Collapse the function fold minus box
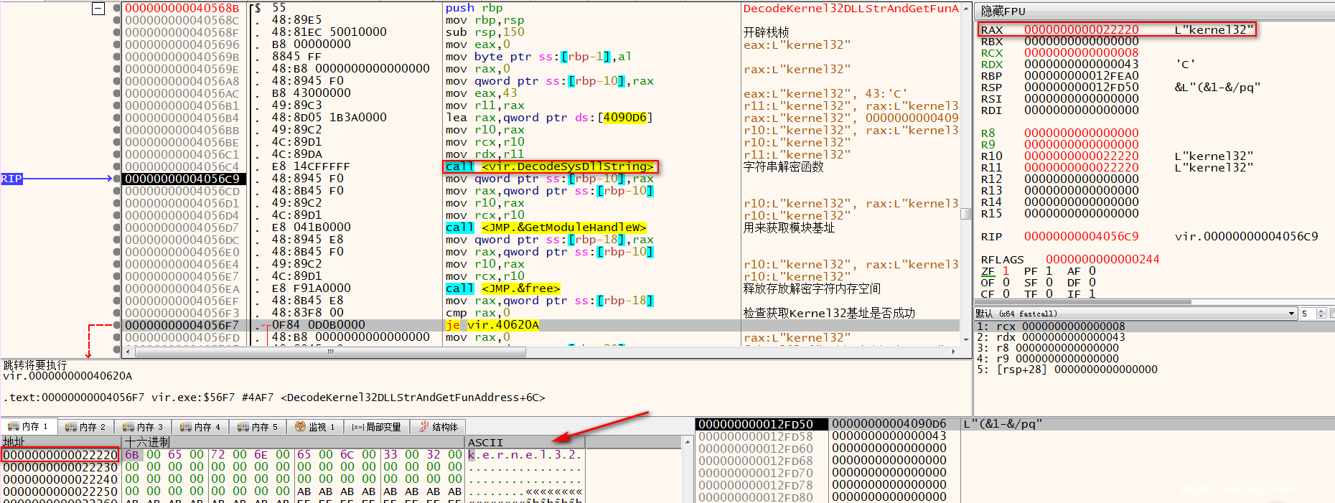The height and width of the screenshot is (503, 1335). pos(98,9)
